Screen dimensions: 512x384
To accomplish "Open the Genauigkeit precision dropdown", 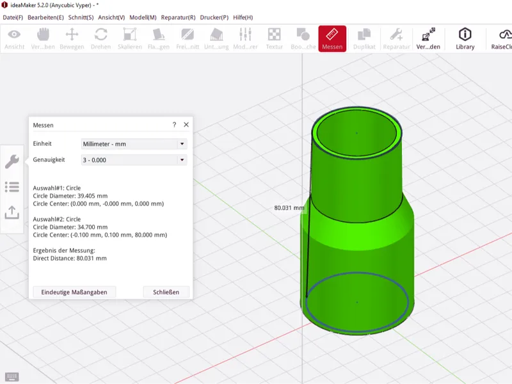I will [x=134, y=160].
